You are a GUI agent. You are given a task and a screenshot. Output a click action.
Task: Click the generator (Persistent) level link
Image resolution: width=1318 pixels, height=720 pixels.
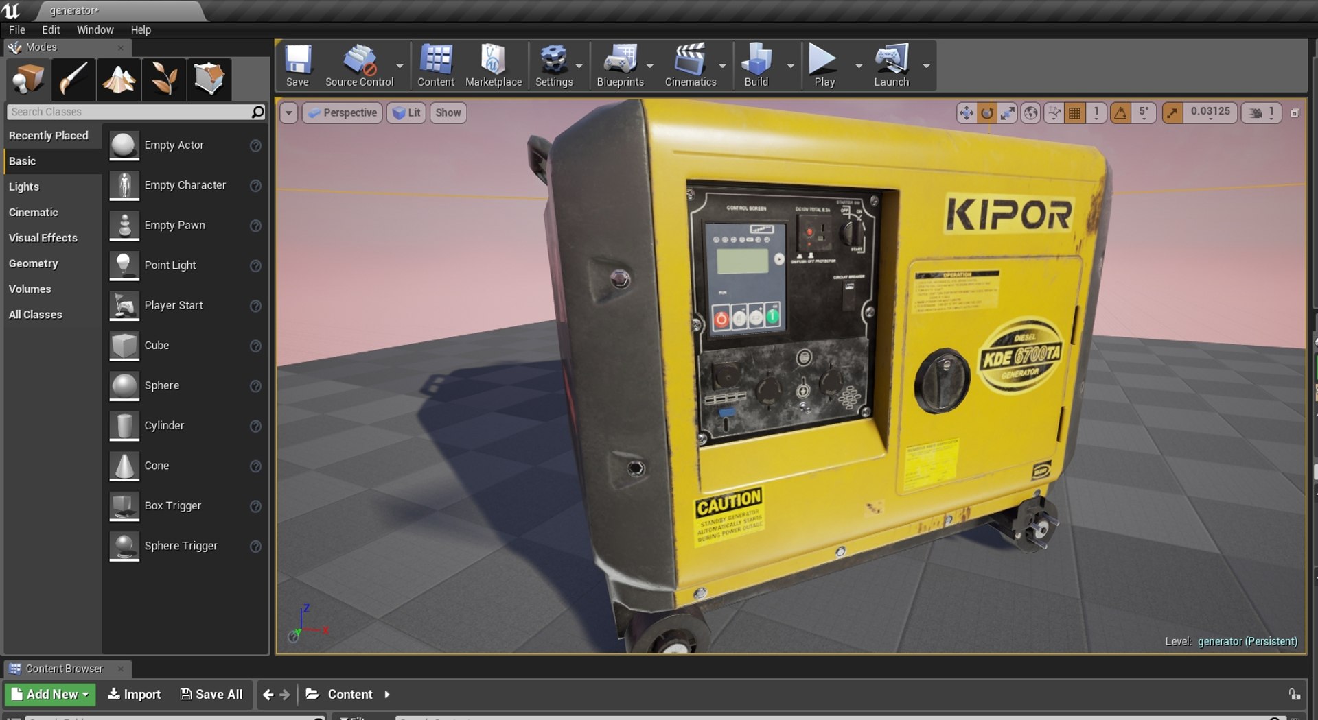[1247, 642]
